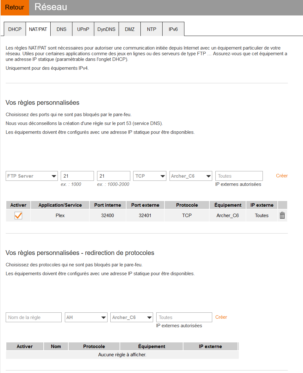The image size is (303, 373).
Task: Delete the Plex rule with trash icon
Action: 282,216
